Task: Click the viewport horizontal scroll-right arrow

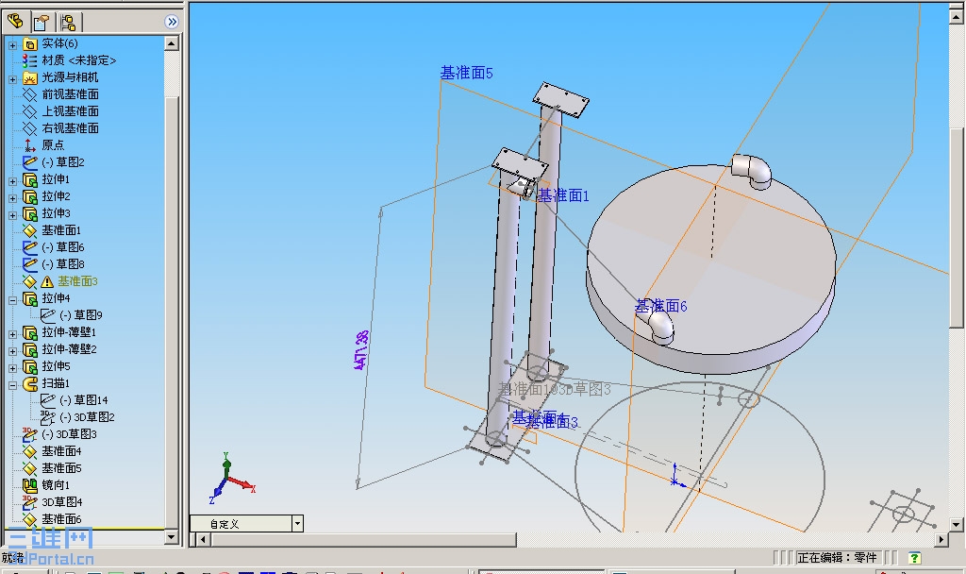Action: tap(941, 539)
